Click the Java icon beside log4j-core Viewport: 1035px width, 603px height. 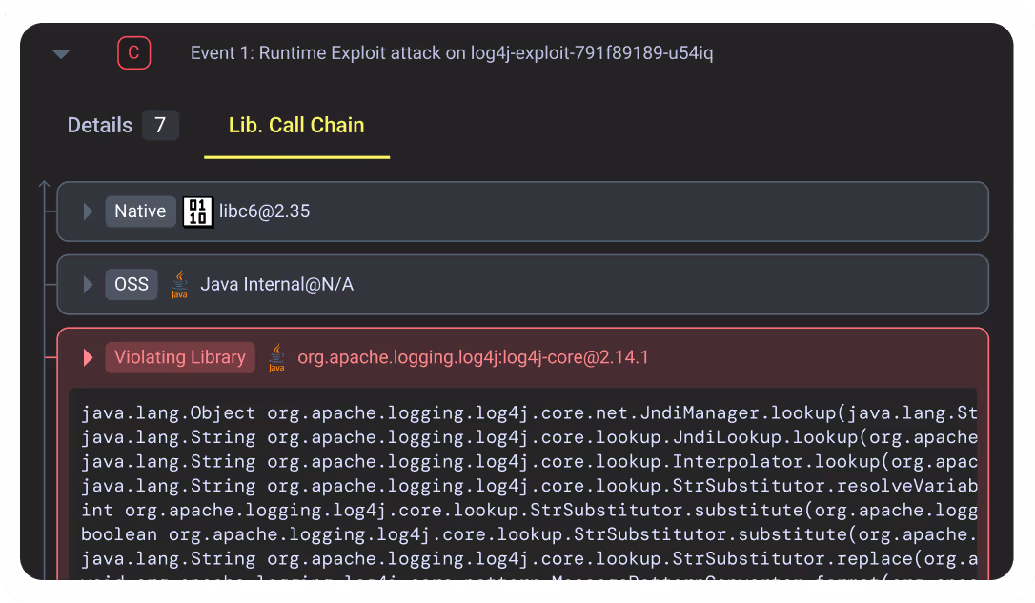point(276,357)
